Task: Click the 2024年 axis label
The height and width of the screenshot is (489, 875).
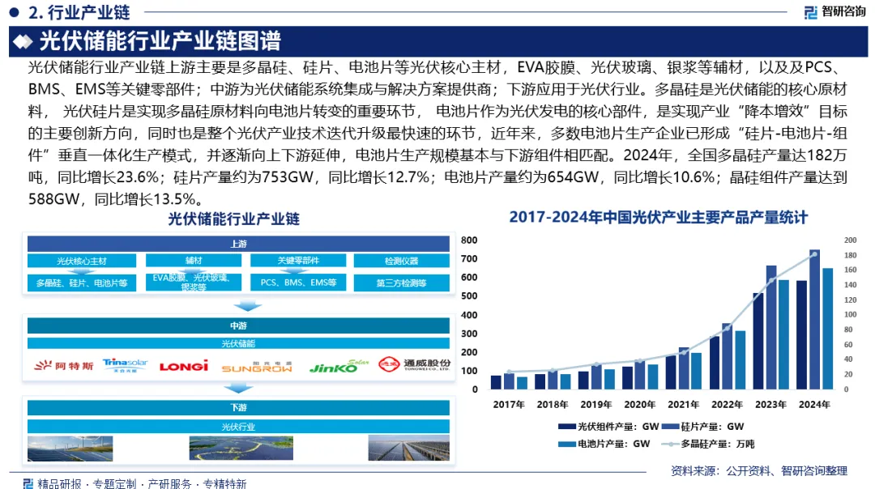Action: pyautogui.click(x=814, y=404)
